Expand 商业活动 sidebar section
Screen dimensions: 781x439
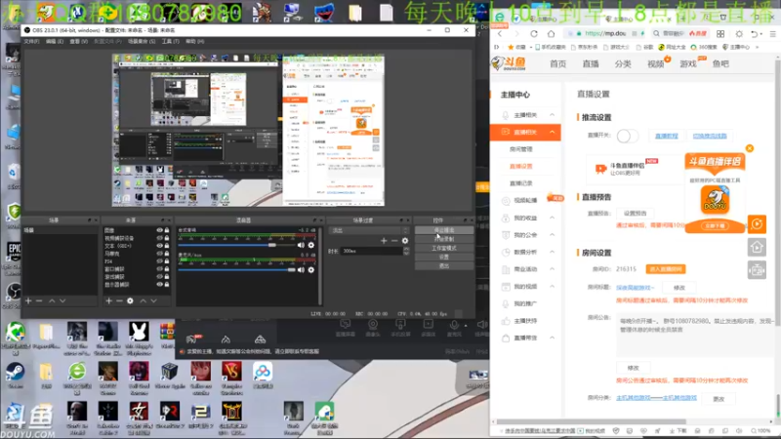click(x=552, y=269)
